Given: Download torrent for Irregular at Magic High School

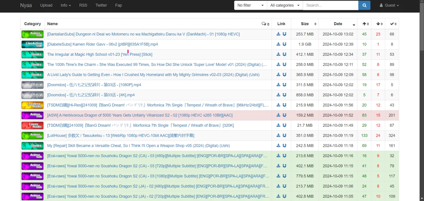Looking at the screenshot, I should [x=279, y=54].
